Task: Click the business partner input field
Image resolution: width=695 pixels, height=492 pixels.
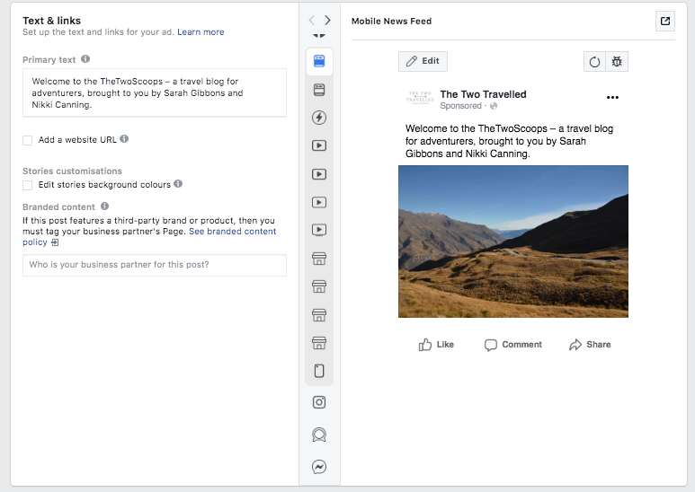Action: click(155, 265)
